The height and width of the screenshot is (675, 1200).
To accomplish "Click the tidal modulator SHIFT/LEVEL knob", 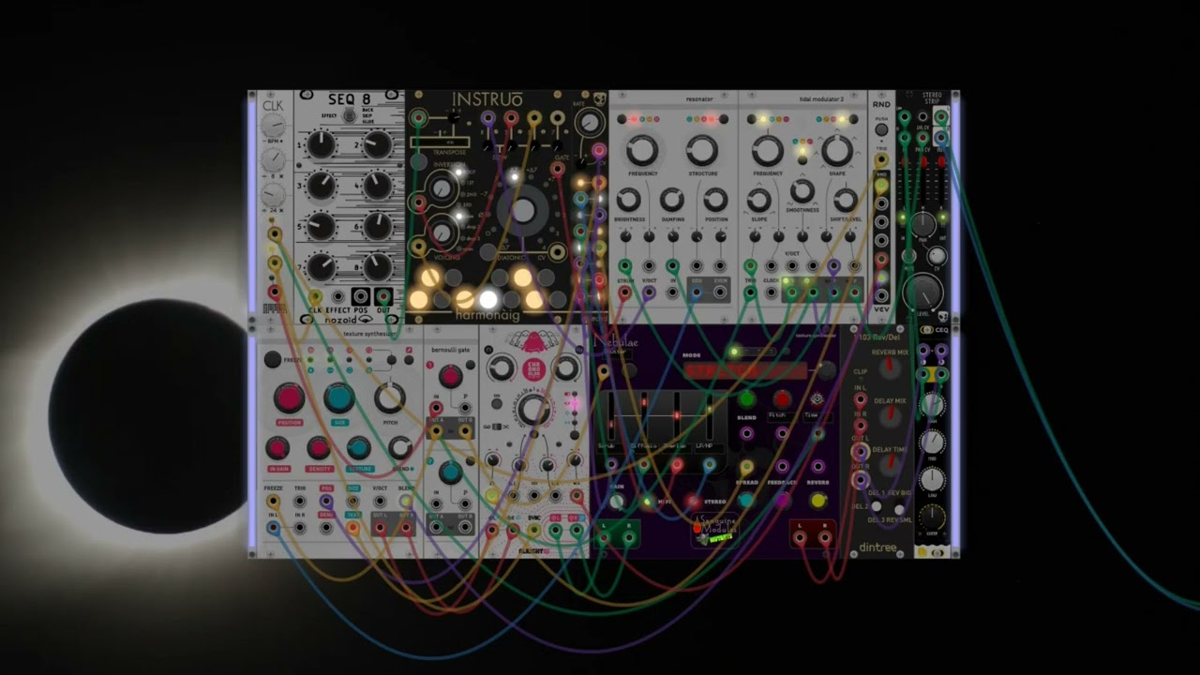I will pos(845,199).
